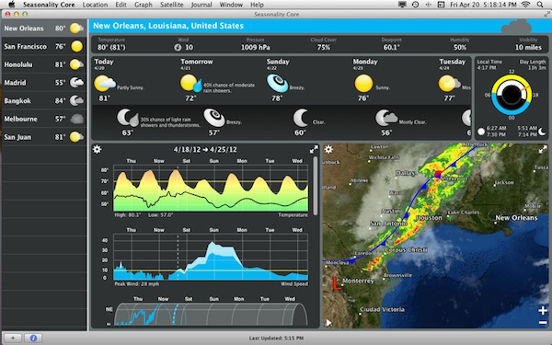552x345 pixels.
Task: Click the Wi-Fi status icon
Action: coord(525,5)
